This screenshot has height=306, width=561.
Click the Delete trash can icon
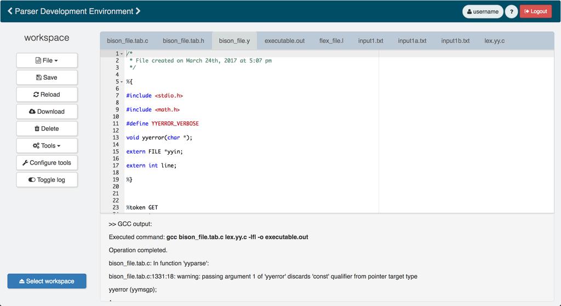[37, 128]
